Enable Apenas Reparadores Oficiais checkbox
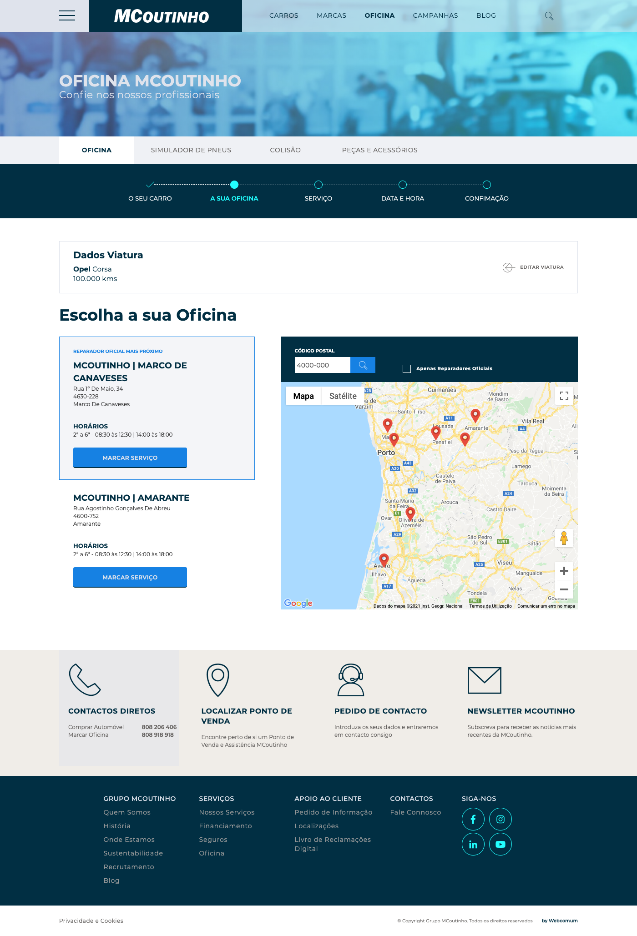 pyautogui.click(x=407, y=369)
